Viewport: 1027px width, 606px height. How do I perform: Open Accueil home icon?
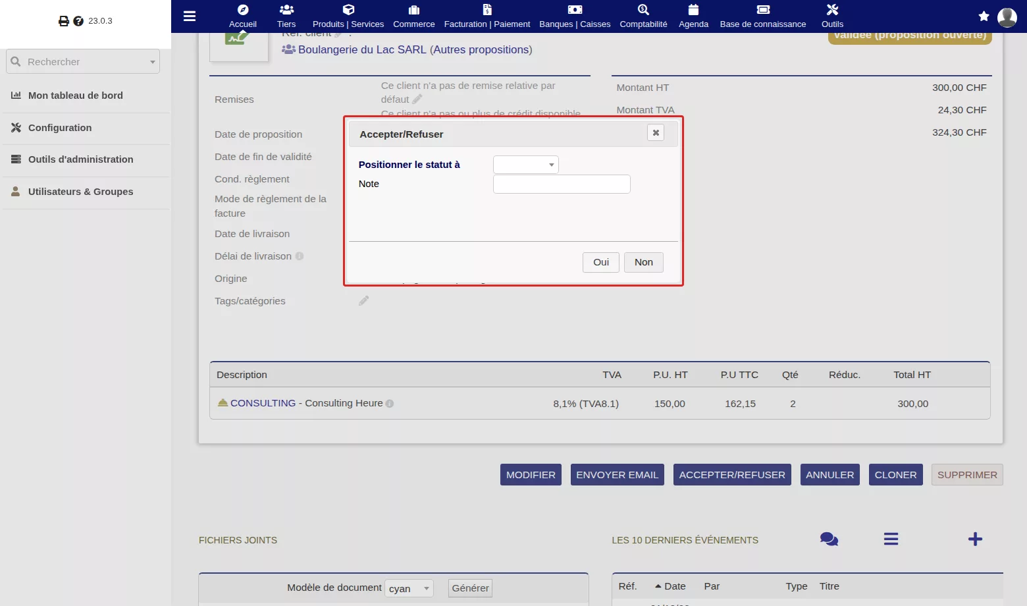tap(243, 10)
